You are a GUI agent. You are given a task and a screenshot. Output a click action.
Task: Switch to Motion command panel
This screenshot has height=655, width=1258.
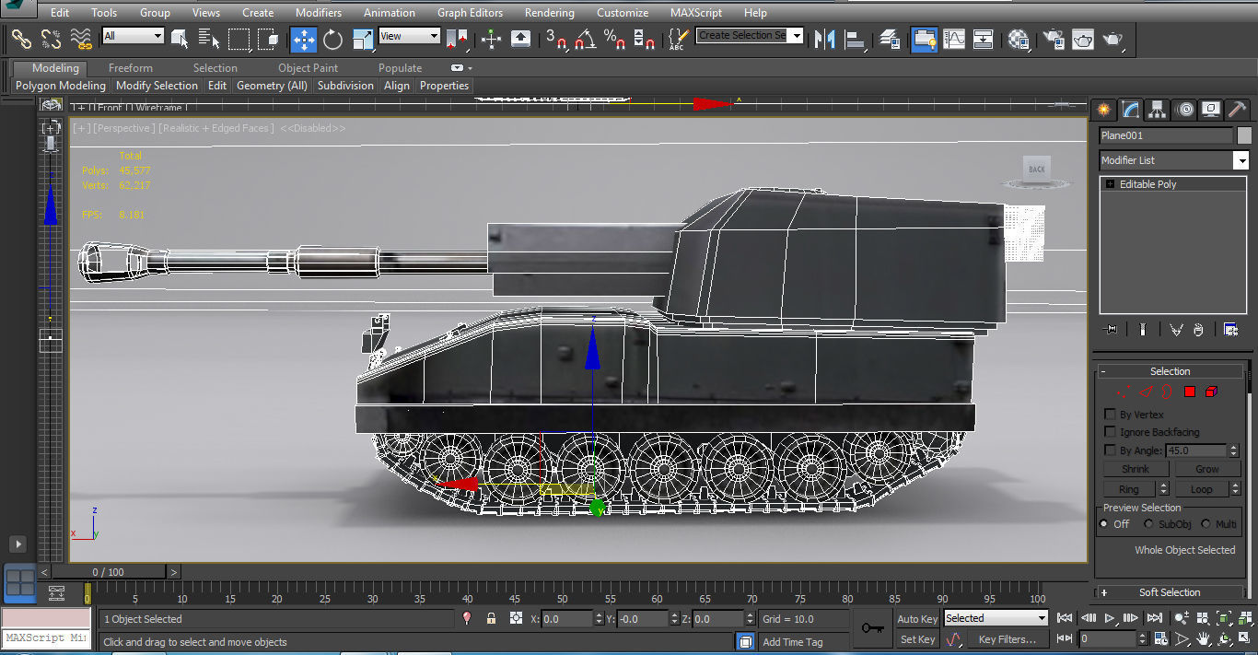click(x=1185, y=110)
